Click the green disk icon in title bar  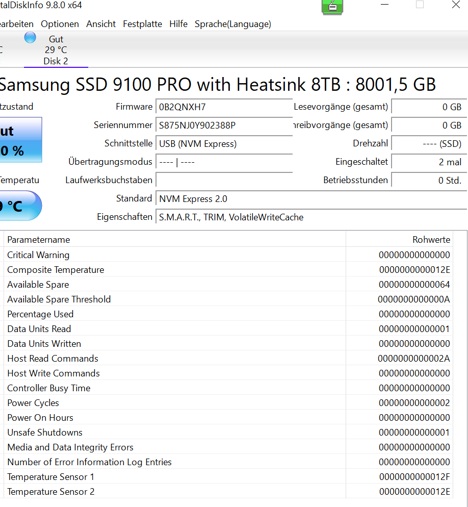pyautogui.click(x=332, y=7)
